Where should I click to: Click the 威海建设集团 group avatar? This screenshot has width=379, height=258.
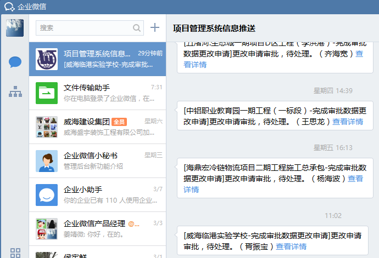point(47,127)
